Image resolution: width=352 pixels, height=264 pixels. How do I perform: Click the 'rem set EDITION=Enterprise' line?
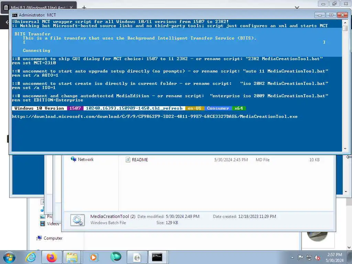coord(47,100)
